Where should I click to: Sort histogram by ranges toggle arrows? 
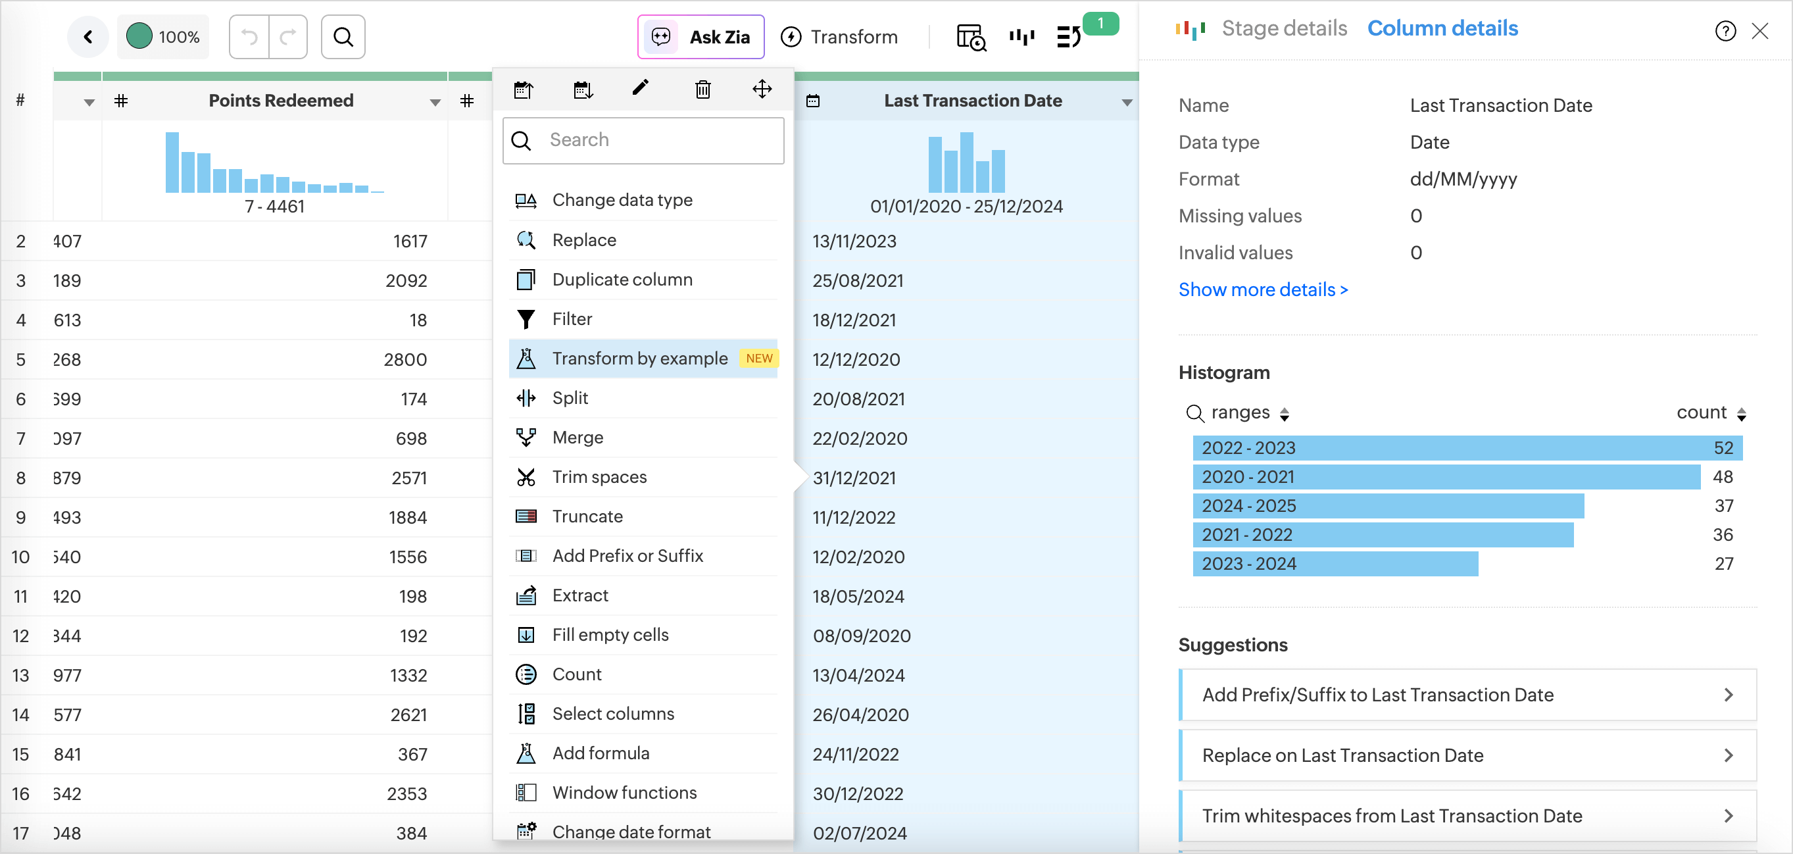click(1284, 414)
